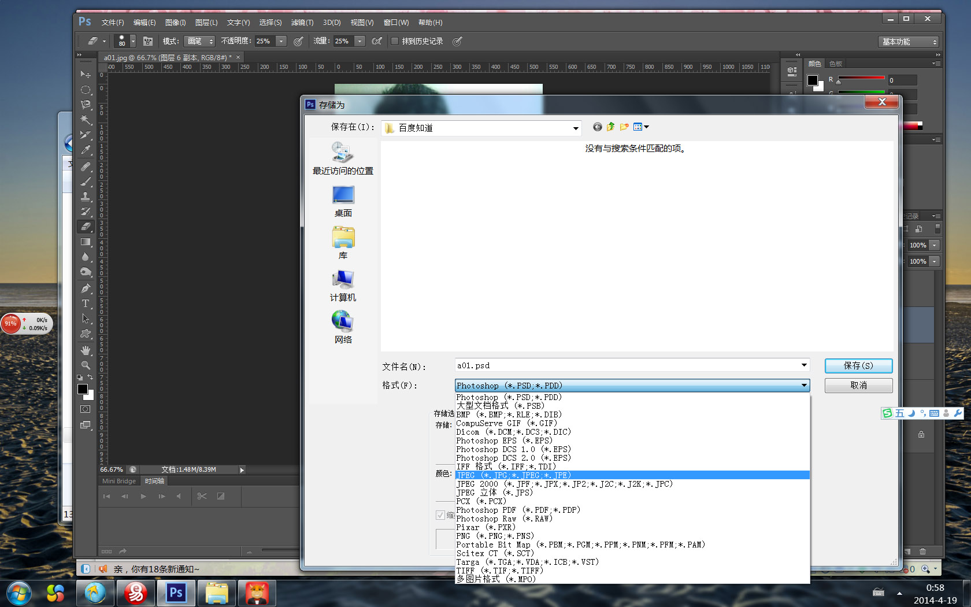The width and height of the screenshot is (971, 607).
Task: Select the Healing Brush tool
Action: tap(86, 166)
